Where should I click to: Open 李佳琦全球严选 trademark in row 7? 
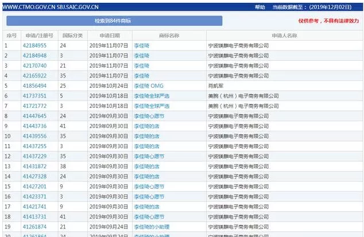[x=152, y=106]
